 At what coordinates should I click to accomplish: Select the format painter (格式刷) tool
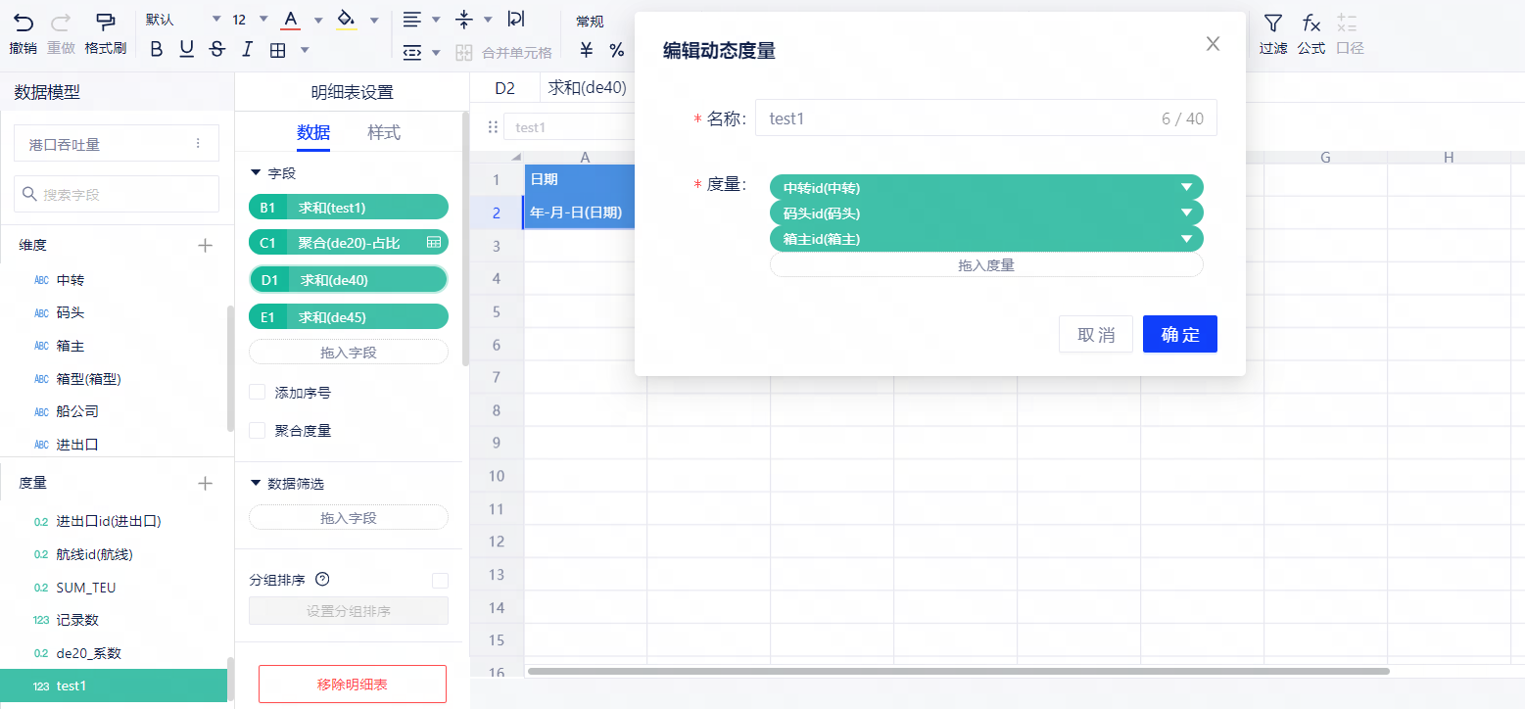point(105,22)
